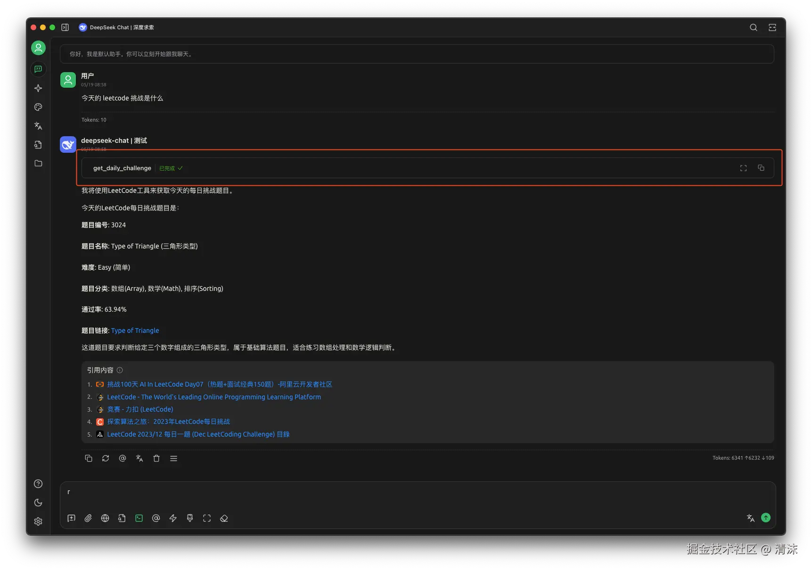This screenshot has height=570, width=812.
Task: Expand the get_daily_challenge tool call block
Action: tap(427, 168)
